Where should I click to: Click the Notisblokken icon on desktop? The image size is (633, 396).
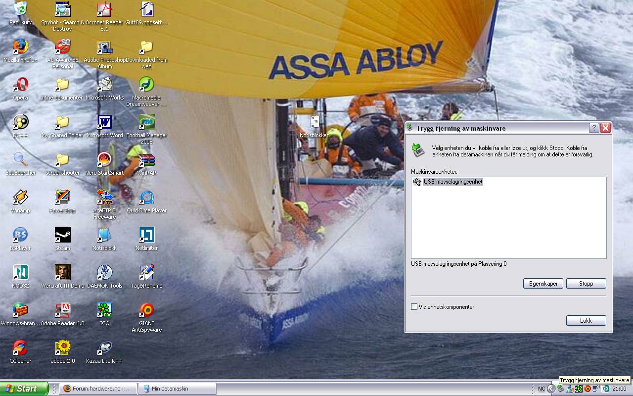pyautogui.click(x=315, y=123)
